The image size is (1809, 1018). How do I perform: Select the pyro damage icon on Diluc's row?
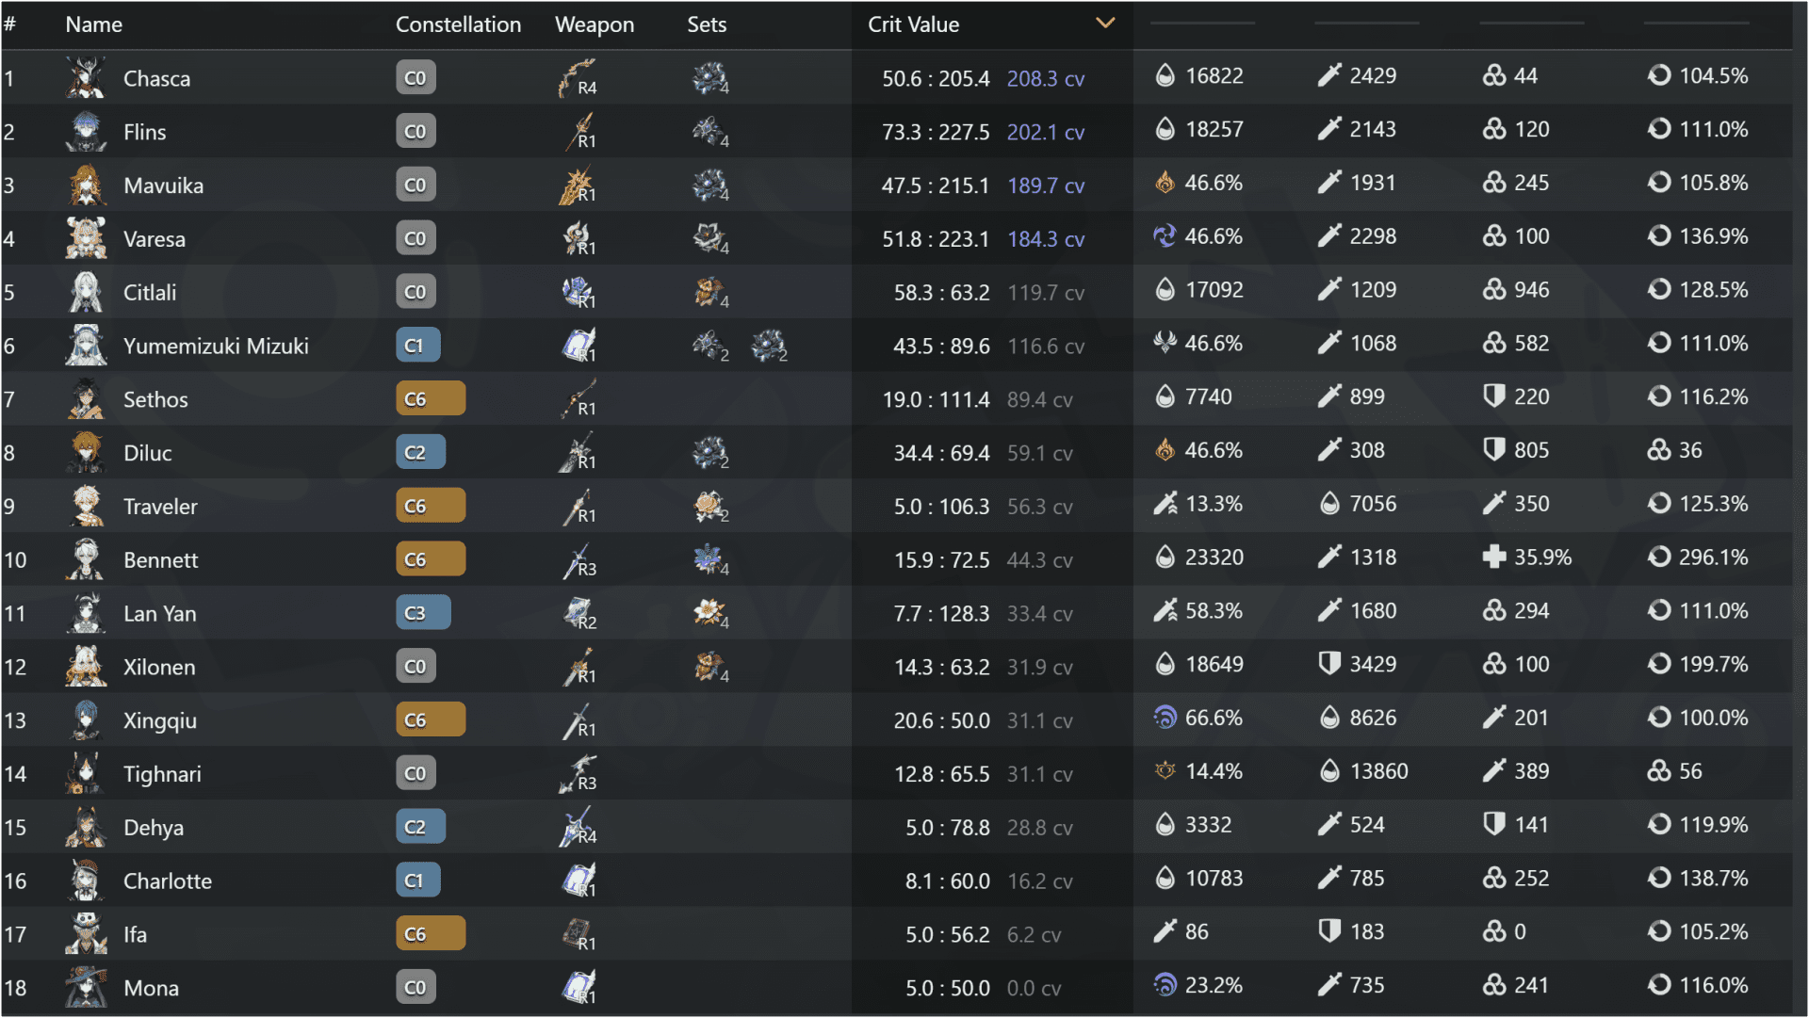tap(1165, 450)
